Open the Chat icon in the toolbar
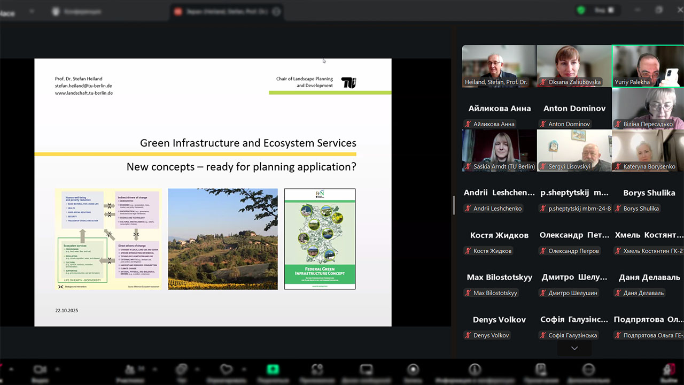The width and height of the screenshot is (684, 385). [182, 370]
